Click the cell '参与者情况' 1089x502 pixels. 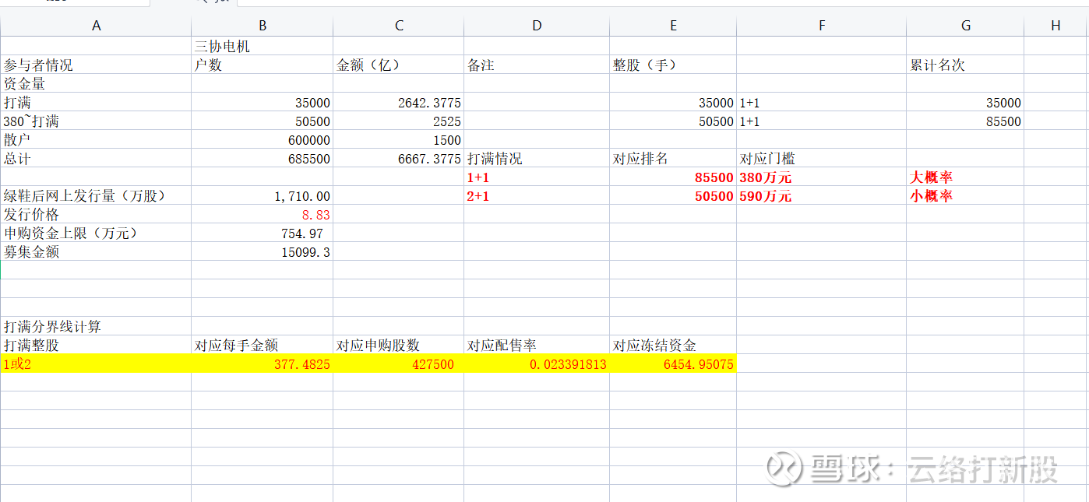click(96, 65)
